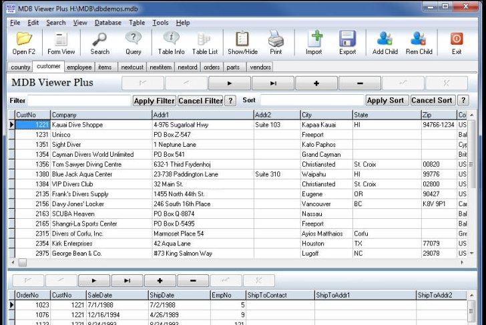
Task: Delete record in customer navigator
Action: (x=360, y=83)
